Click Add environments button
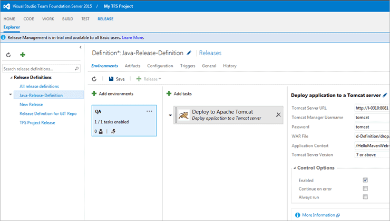Viewport: 390px width, 221px height. (x=112, y=93)
